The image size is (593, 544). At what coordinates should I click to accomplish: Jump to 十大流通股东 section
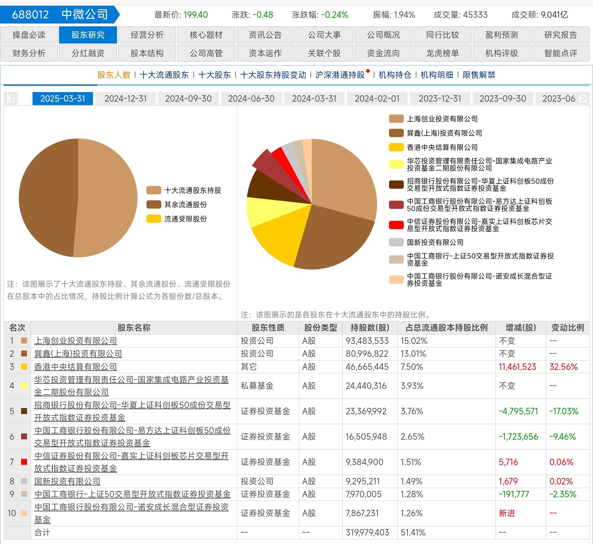pos(164,75)
